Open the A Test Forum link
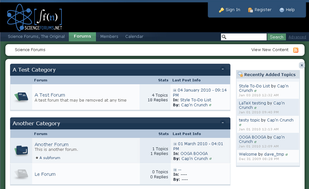This screenshot has width=309, height=189. click(x=50, y=95)
